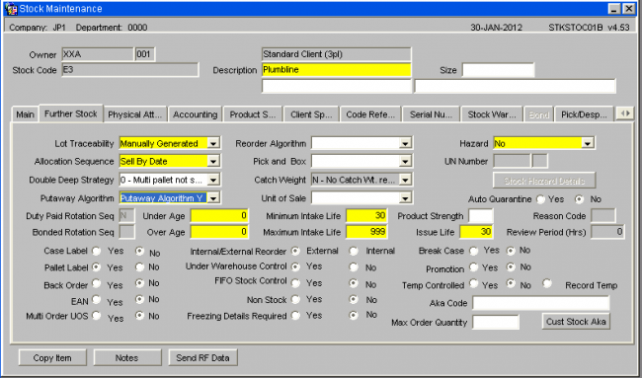Set Back Order to Yes
The width and height of the screenshot is (642, 378).
97,283
